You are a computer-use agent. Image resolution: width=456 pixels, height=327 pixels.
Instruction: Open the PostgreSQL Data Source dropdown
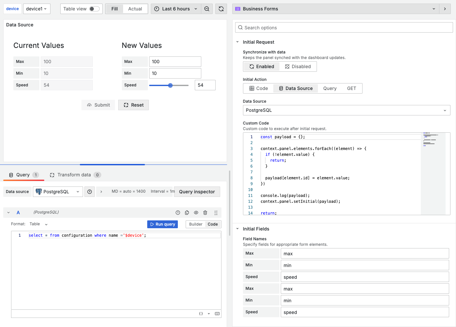346,110
